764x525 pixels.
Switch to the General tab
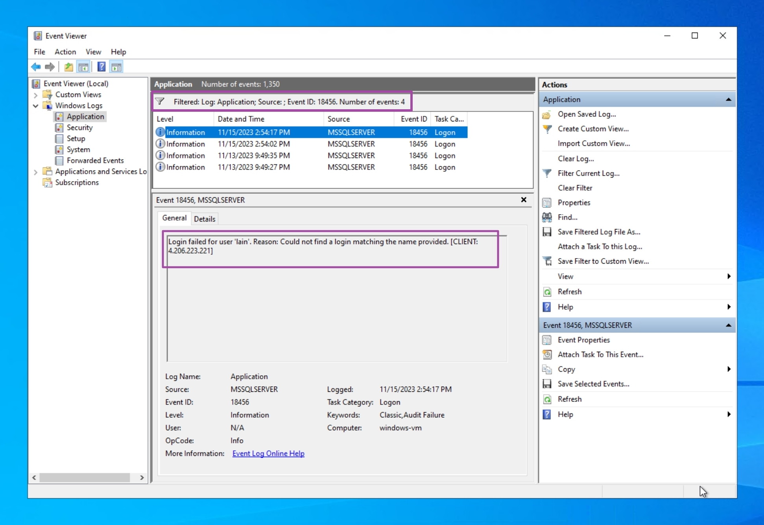coord(174,218)
